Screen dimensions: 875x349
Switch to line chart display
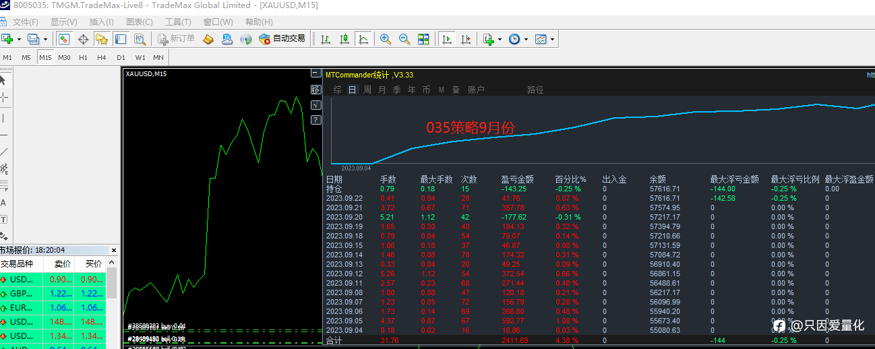tap(363, 39)
